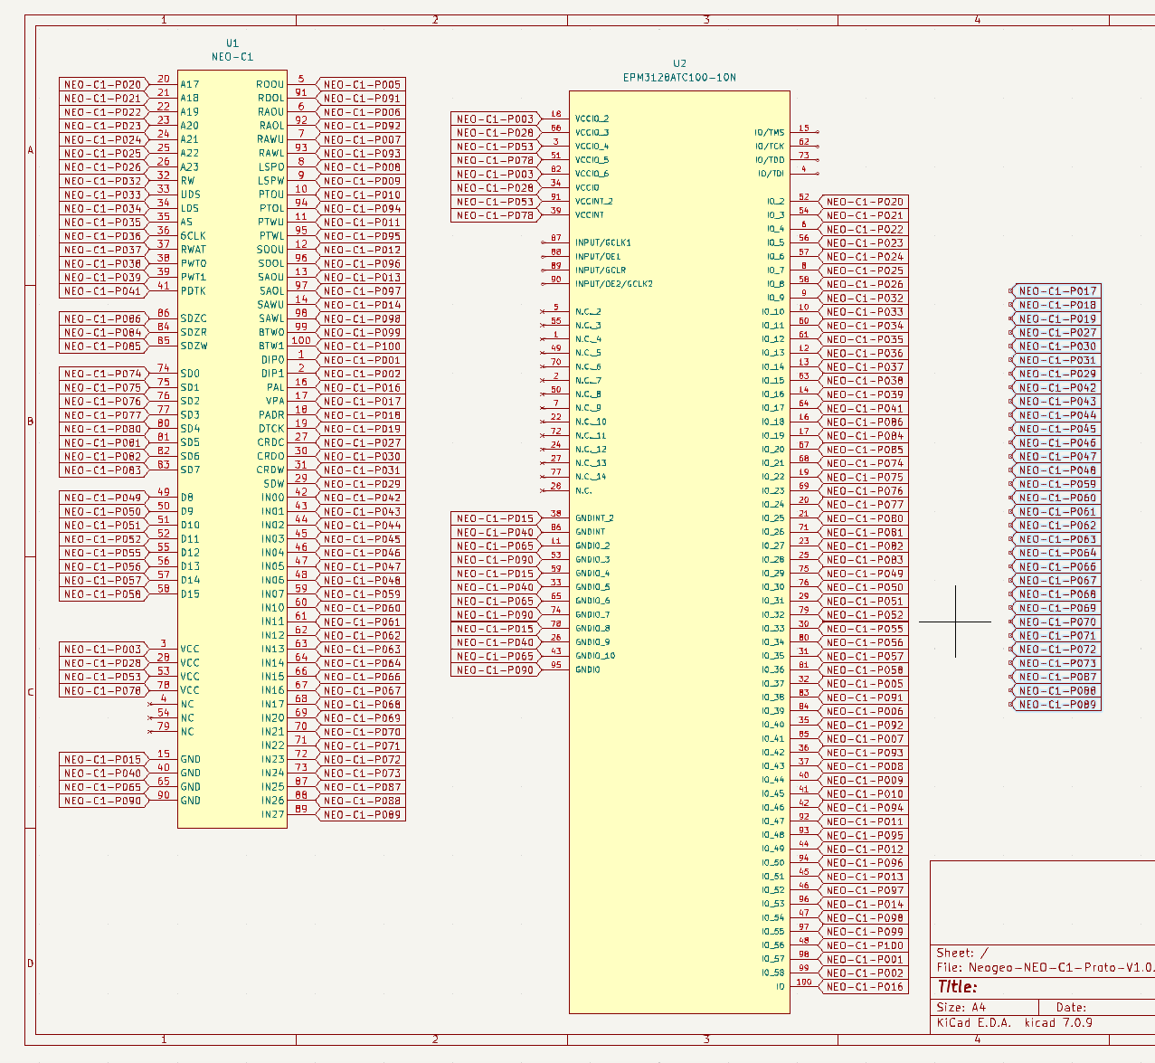Select the highlighted NEO-C1-P089 global label
The height and width of the screenshot is (1063, 1155).
coord(1055,704)
